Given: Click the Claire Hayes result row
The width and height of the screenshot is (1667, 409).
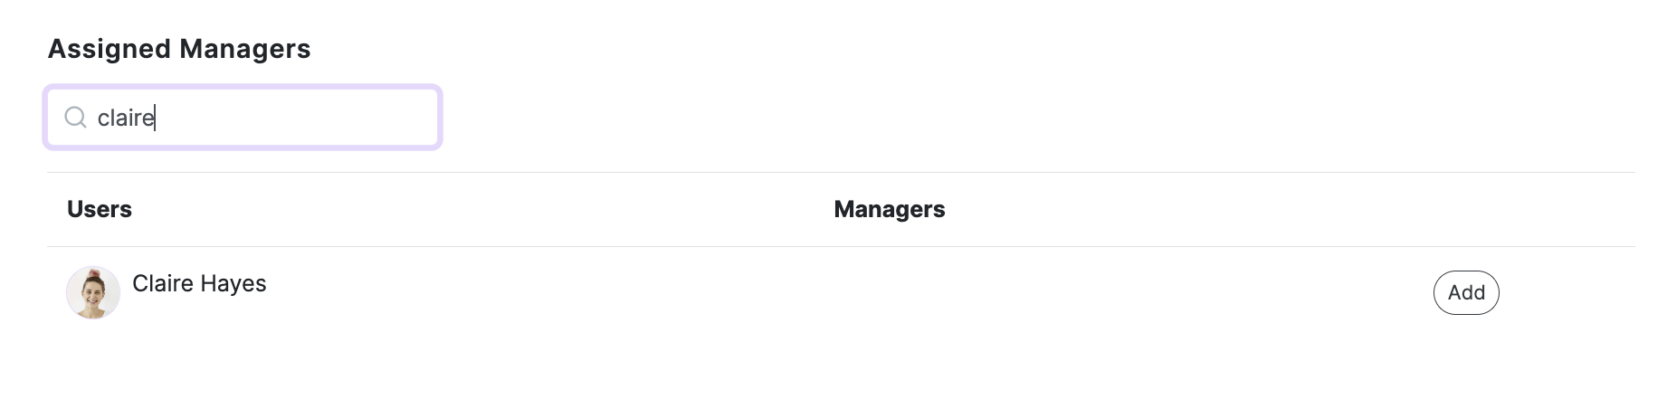Looking at the screenshot, I should pos(841,292).
